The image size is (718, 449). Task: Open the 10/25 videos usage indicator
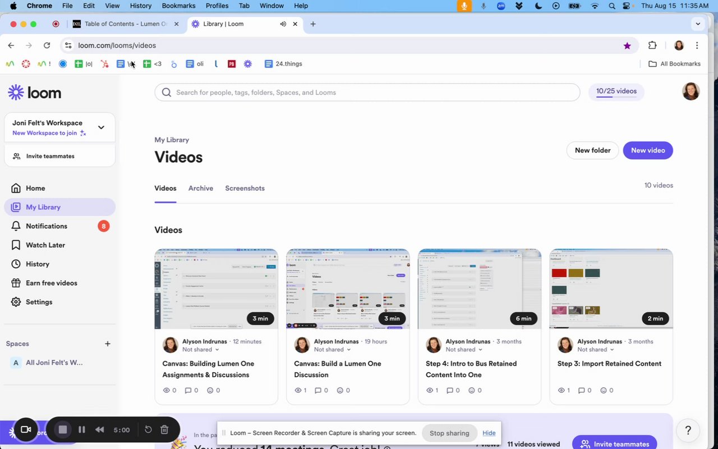(616, 92)
